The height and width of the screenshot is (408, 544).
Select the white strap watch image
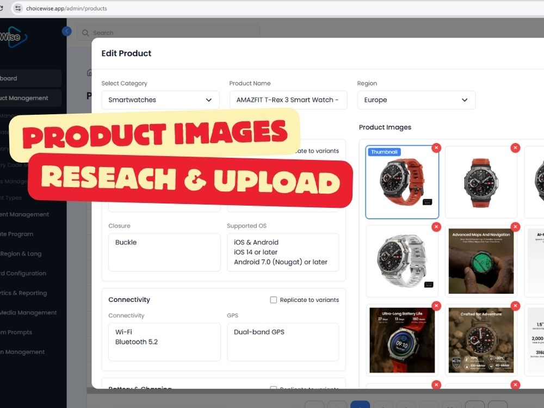tap(402, 261)
